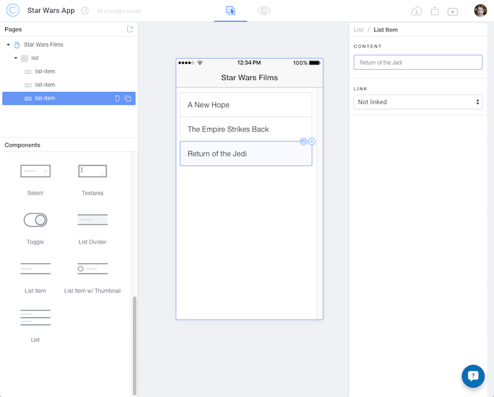Switch to the design mode tab
Screen dimensions: 494x397
click(231, 11)
